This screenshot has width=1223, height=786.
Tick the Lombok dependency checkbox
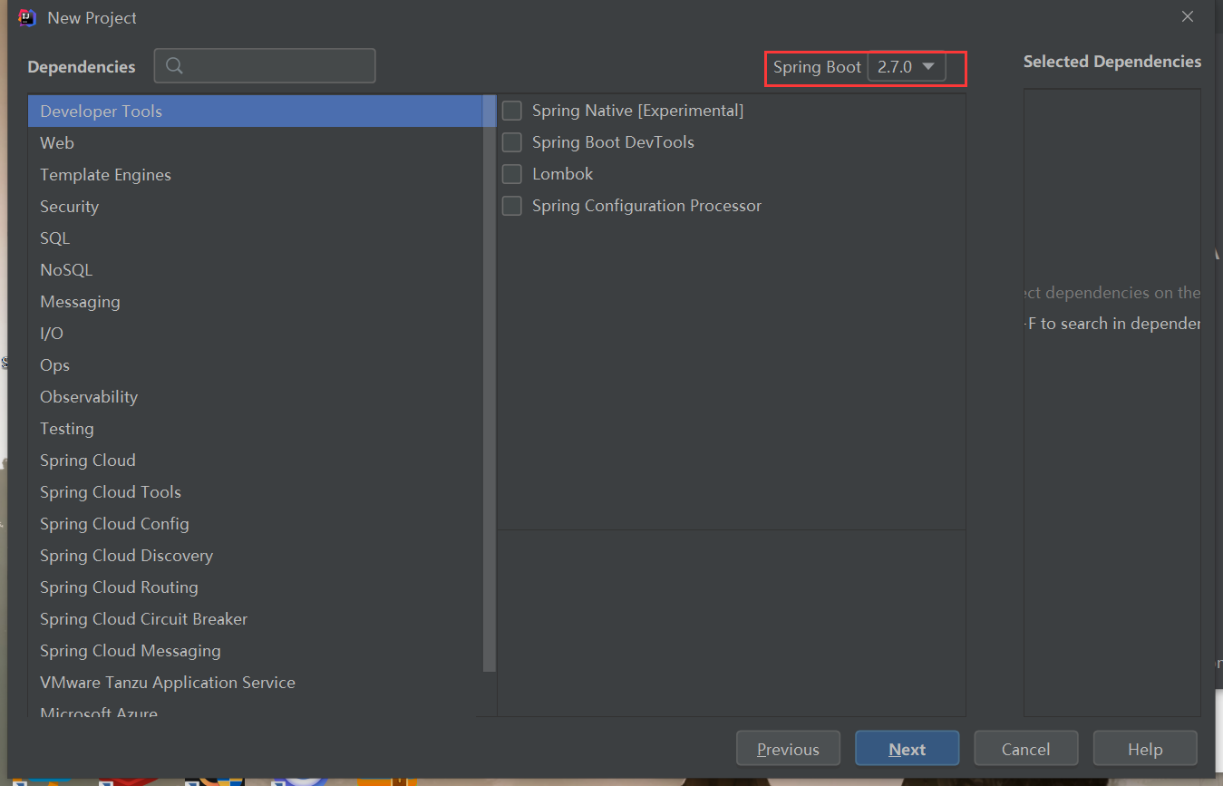[x=512, y=174]
